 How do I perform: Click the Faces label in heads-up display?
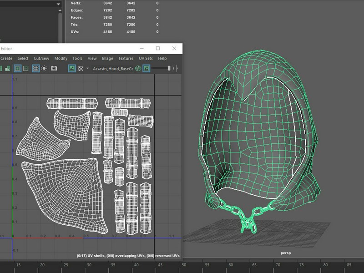76,17
